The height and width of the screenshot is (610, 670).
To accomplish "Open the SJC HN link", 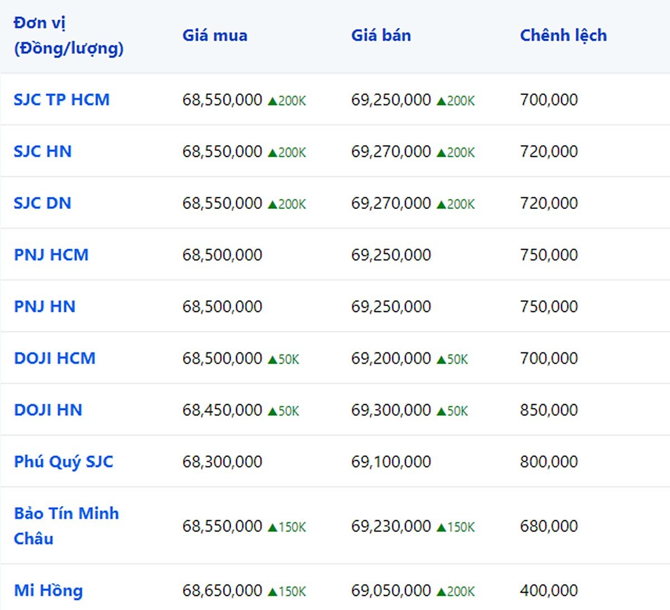I will click(x=42, y=151).
